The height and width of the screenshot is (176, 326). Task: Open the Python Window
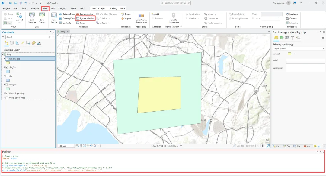[x=85, y=18]
